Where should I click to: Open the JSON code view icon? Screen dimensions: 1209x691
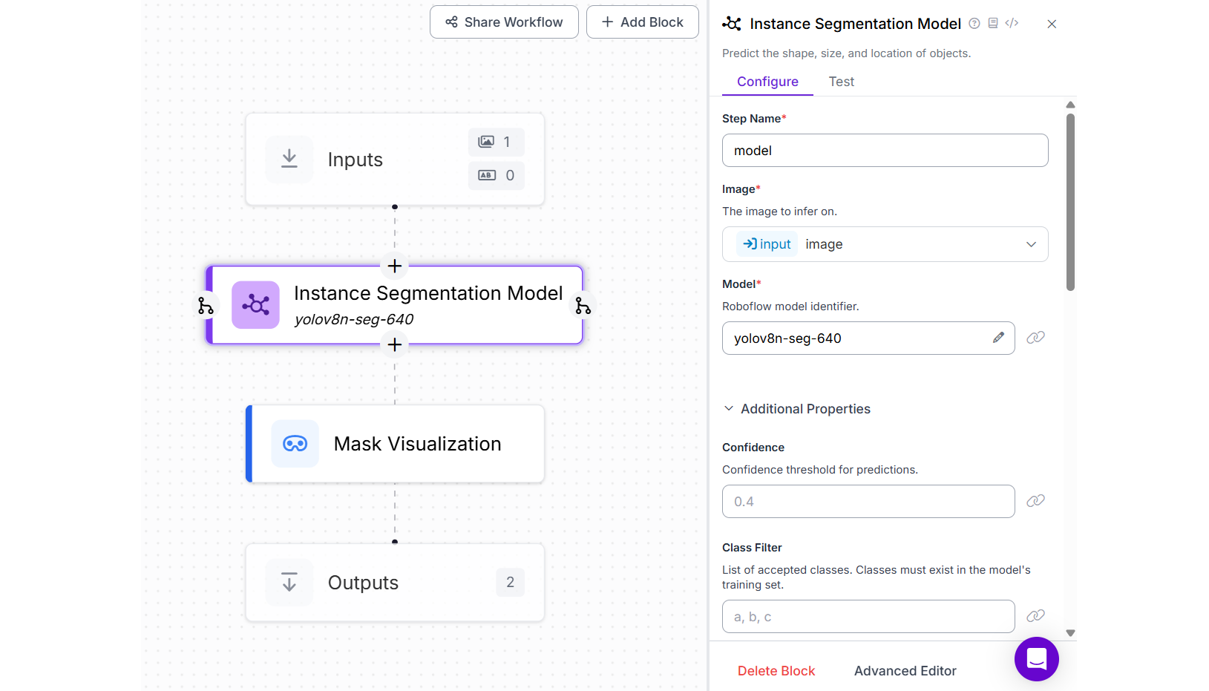pos(1012,23)
